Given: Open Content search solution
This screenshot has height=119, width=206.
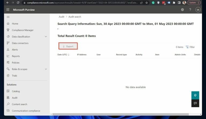Looking at the screenshot, I should coord(19,104).
